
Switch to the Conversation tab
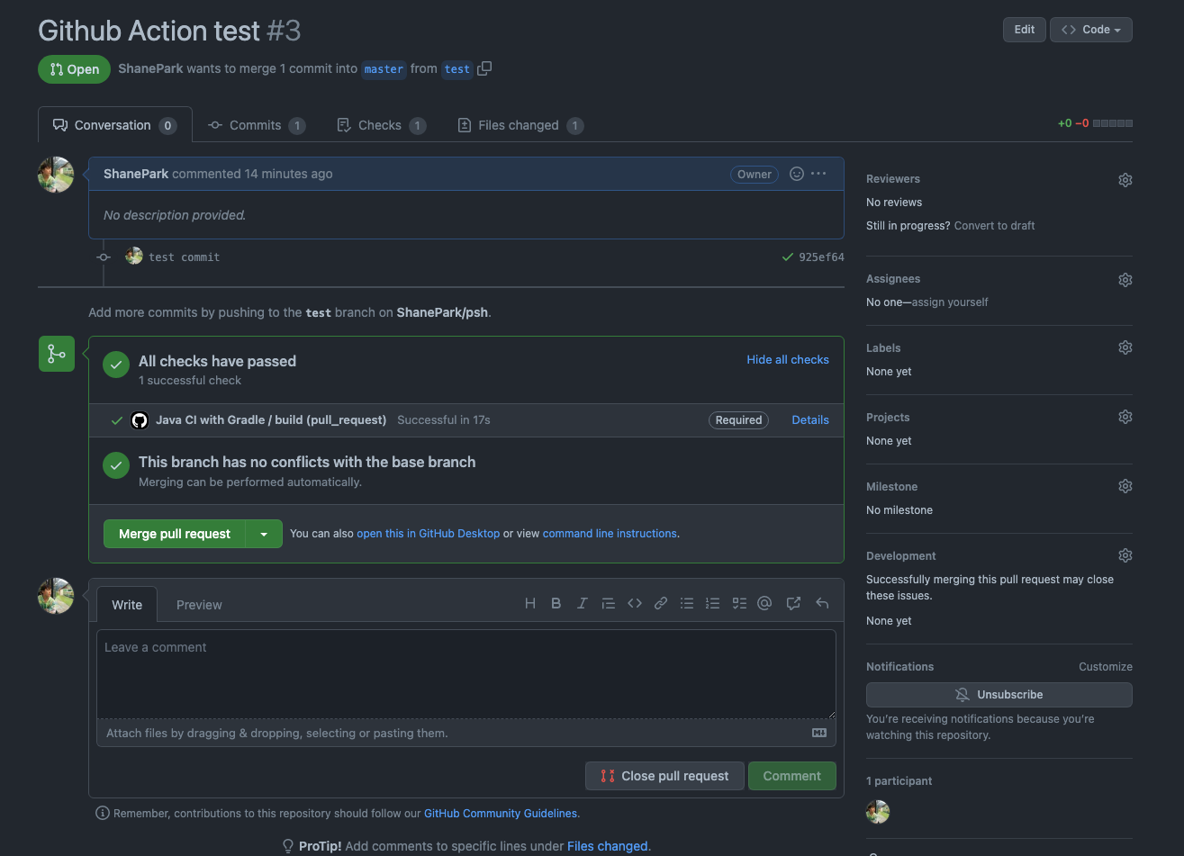click(x=115, y=125)
